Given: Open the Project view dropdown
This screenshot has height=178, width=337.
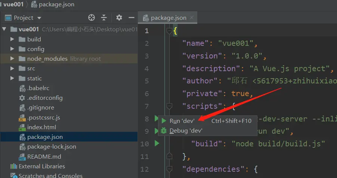Looking at the screenshot, I should (39, 18).
